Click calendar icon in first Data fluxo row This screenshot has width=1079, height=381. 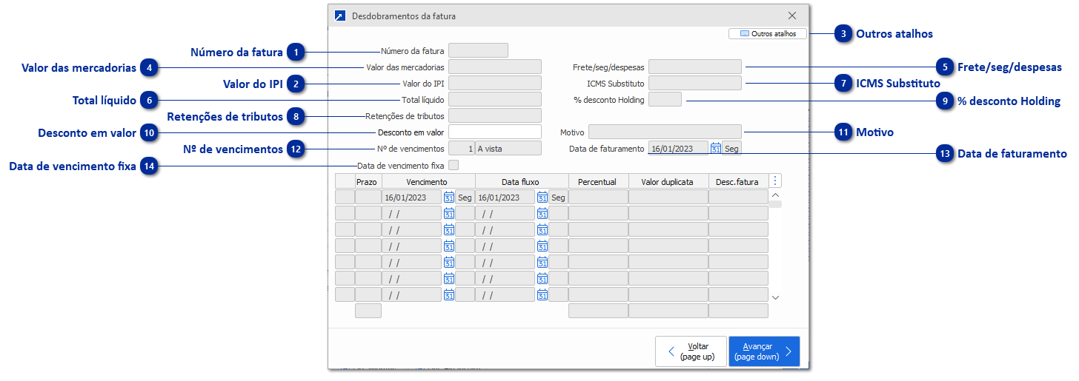542,198
